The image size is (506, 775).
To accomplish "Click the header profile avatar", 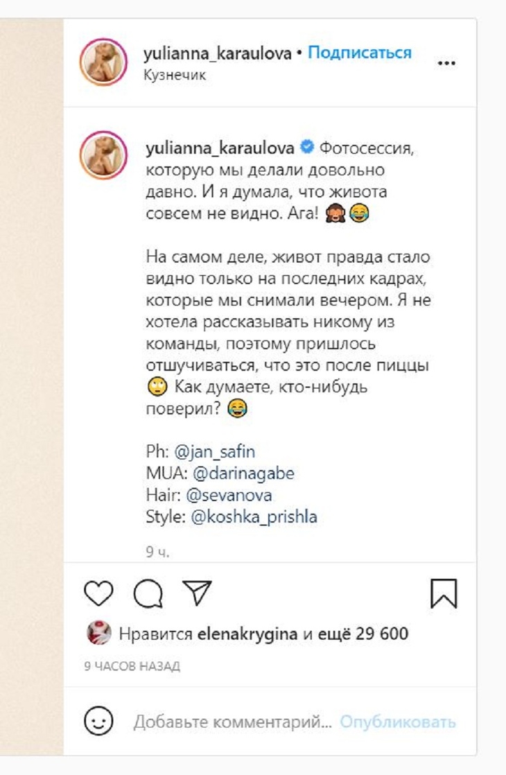I will tap(103, 62).
